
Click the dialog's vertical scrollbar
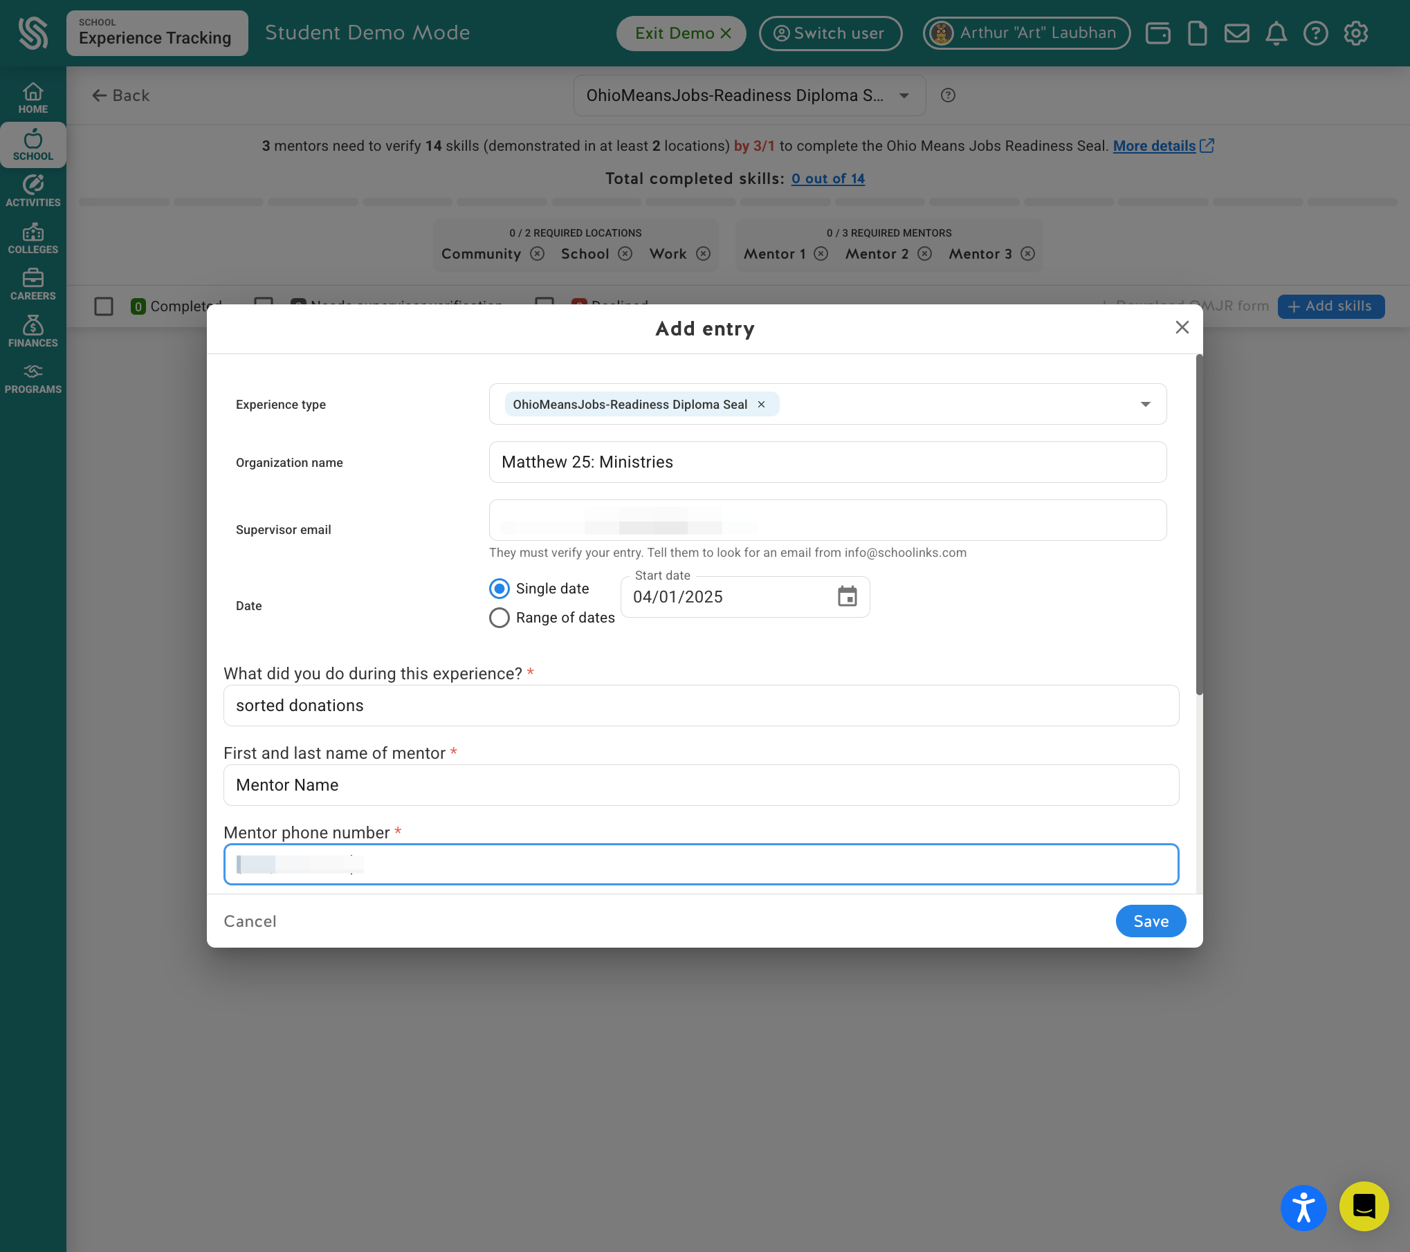tap(1199, 524)
